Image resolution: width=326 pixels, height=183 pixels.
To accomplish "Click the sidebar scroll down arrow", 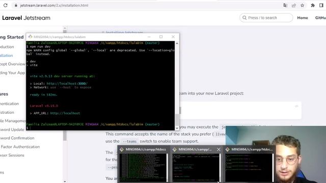I will 65,181.
